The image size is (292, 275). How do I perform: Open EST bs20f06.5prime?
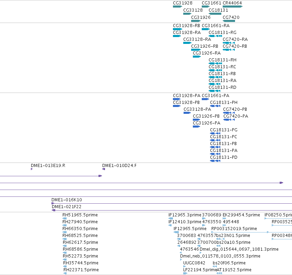tap(215, 267)
